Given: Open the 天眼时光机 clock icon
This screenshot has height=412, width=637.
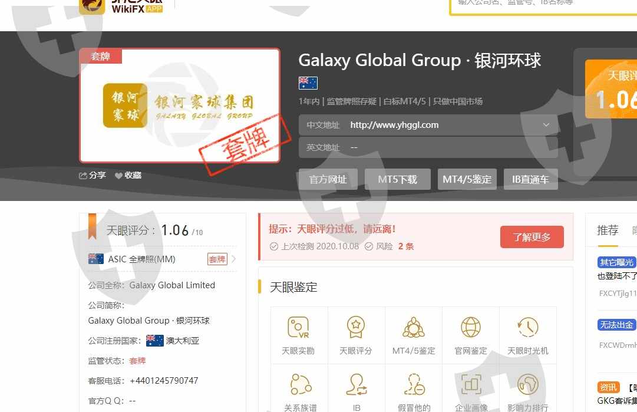Looking at the screenshot, I should click(x=528, y=328).
